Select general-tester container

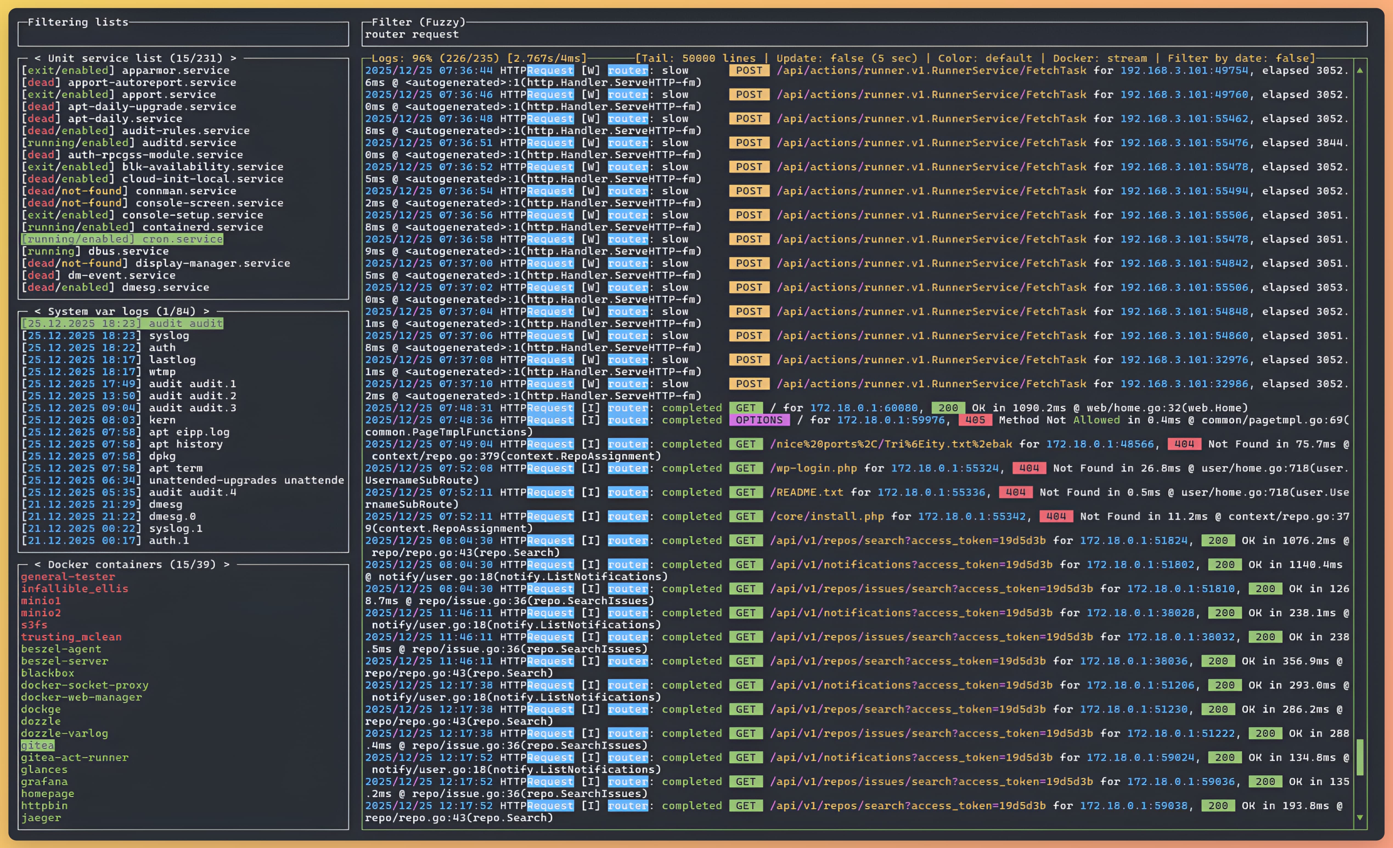point(68,577)
